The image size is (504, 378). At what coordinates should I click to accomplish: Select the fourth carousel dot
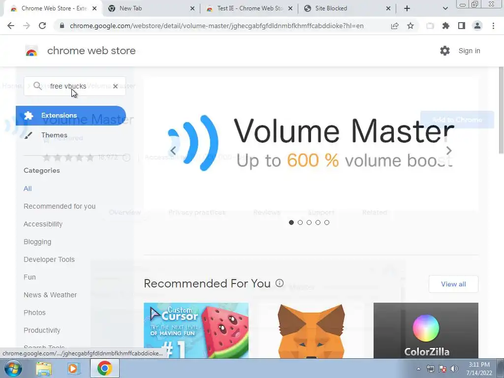coord(318,222)
